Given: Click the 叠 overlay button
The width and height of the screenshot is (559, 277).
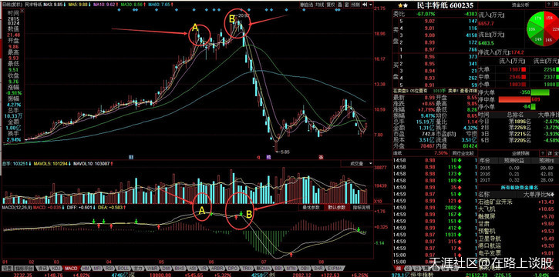Looking at the screenshot, I should click(340, 5).
